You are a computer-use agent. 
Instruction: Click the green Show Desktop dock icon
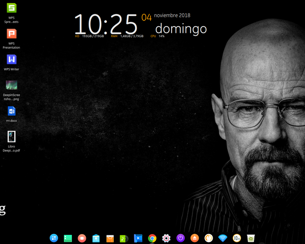point(68,238)
